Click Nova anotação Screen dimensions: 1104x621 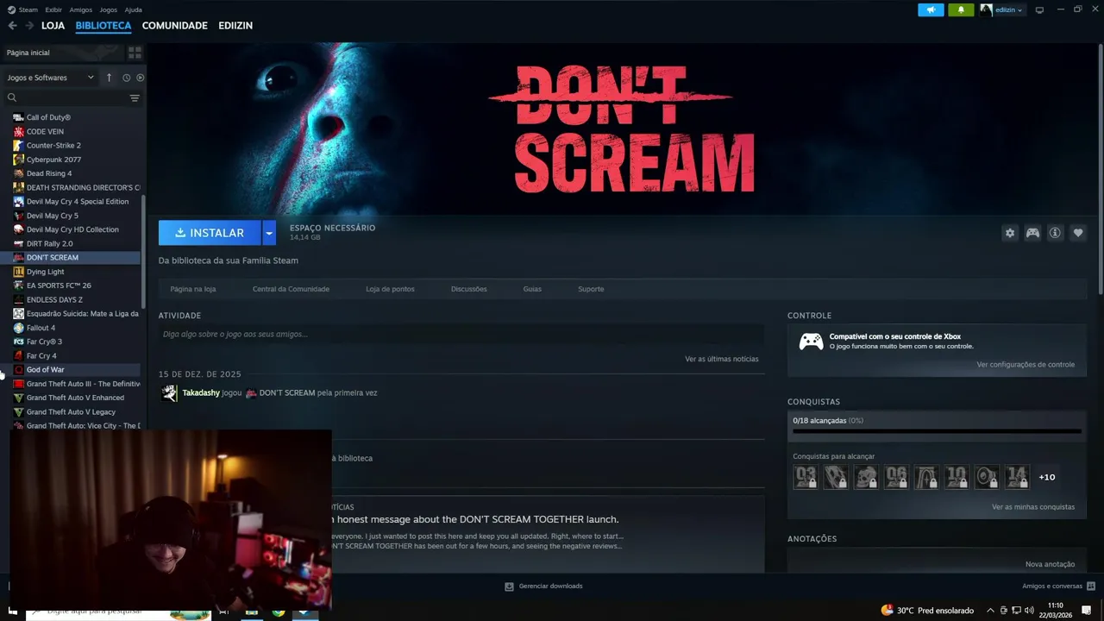tap(1050, 564)
